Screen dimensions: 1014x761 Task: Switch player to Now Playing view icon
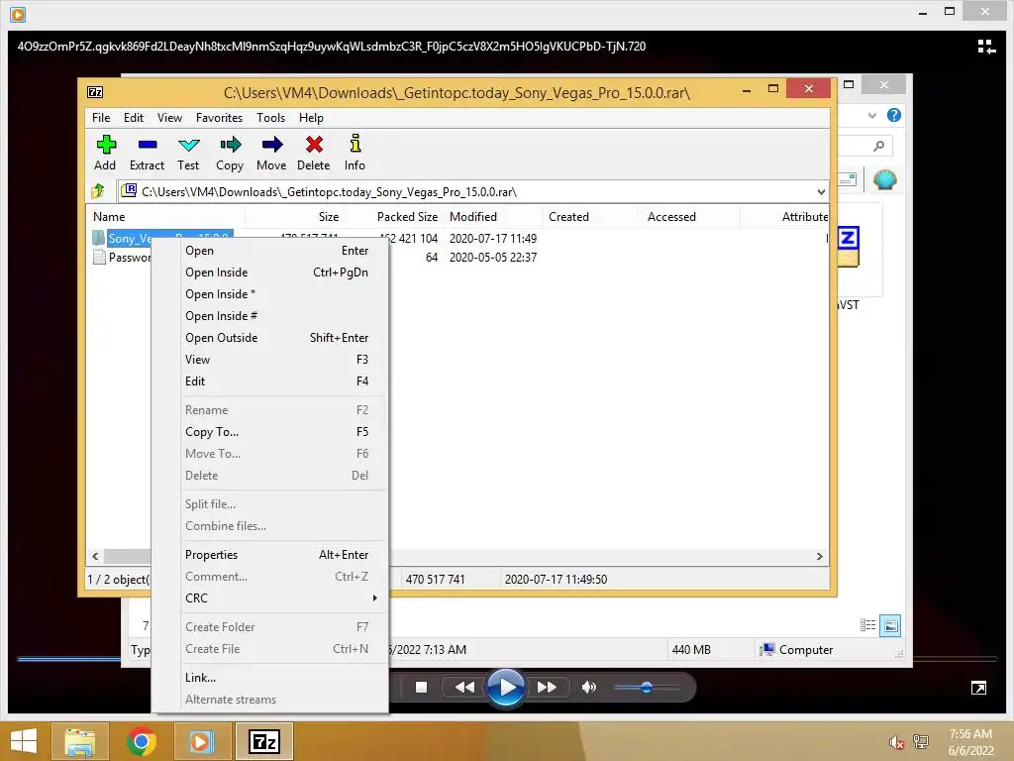[x=986, y=47]
